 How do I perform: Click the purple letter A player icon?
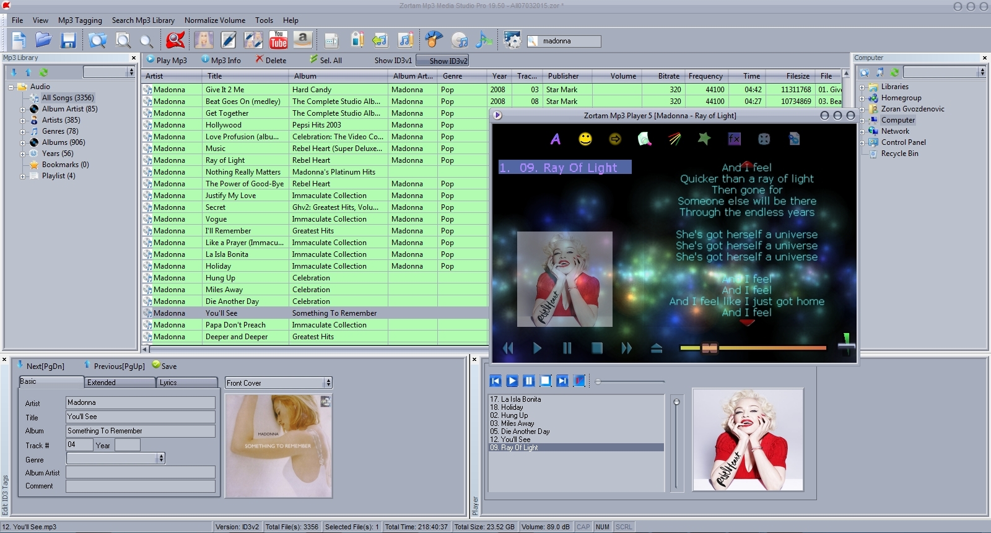(x=556, y=139)
